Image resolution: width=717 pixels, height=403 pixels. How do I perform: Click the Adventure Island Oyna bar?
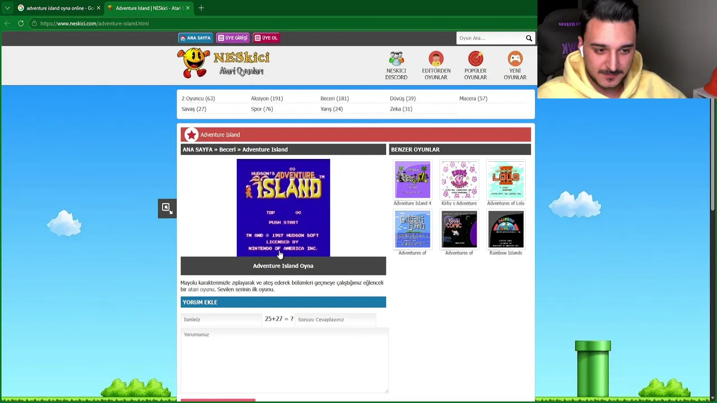tap(283, 266)
